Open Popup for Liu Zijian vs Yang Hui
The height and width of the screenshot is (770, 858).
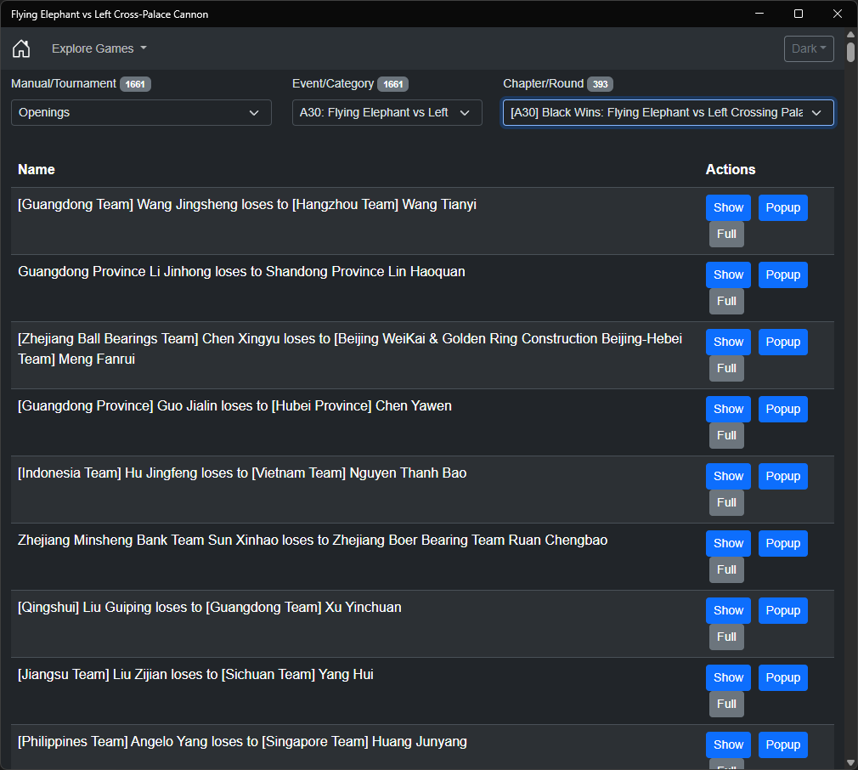(x=782, y=677)
